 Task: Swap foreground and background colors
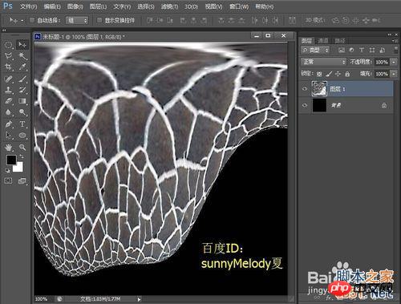[22, 157]
